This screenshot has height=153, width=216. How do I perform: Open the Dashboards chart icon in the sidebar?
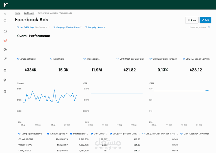[x=5, y=40]
